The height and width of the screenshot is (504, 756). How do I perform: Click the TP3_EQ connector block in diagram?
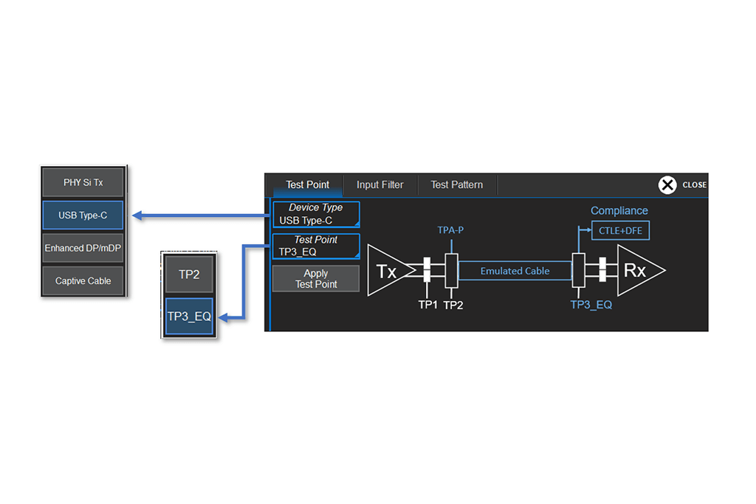pos(578,271)
